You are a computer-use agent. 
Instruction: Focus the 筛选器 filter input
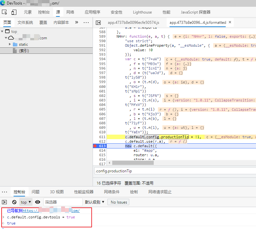pos(63,202)
